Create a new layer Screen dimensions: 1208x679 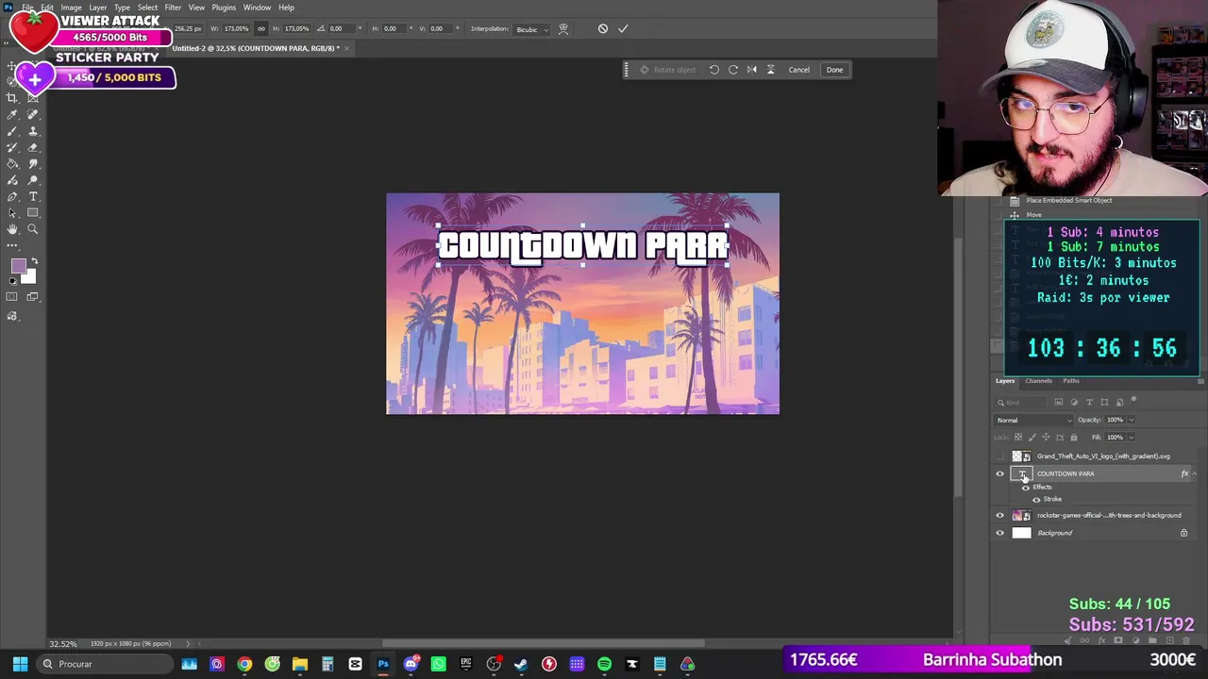(x=1168, y=641)
